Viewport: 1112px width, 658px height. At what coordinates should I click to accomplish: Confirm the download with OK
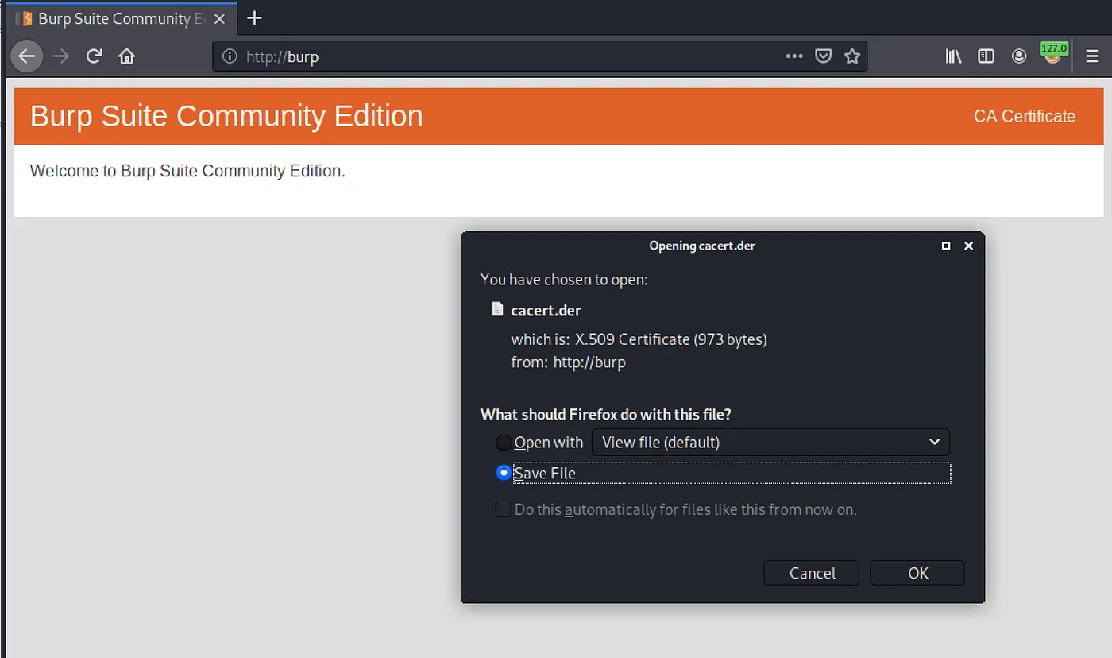tap(917, 573)
